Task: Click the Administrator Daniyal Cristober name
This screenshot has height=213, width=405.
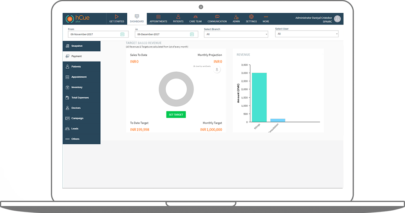Action: (314, 18)
